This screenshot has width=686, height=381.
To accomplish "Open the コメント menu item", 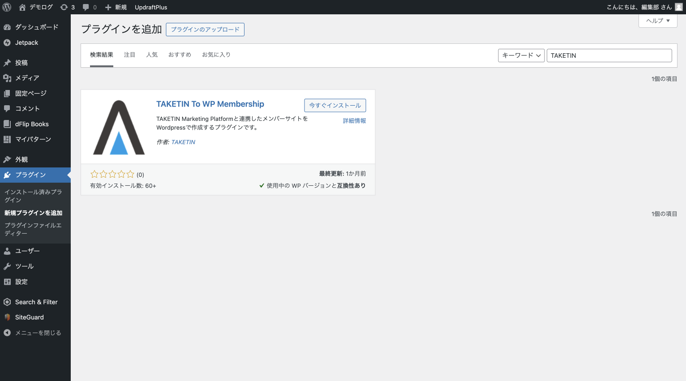I will point(35,108).
